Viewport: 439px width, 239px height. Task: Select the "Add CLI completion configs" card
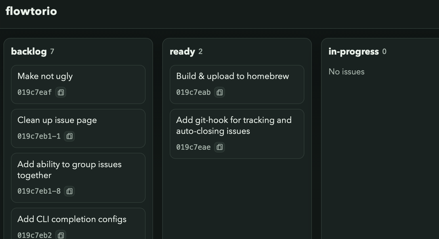72,219
